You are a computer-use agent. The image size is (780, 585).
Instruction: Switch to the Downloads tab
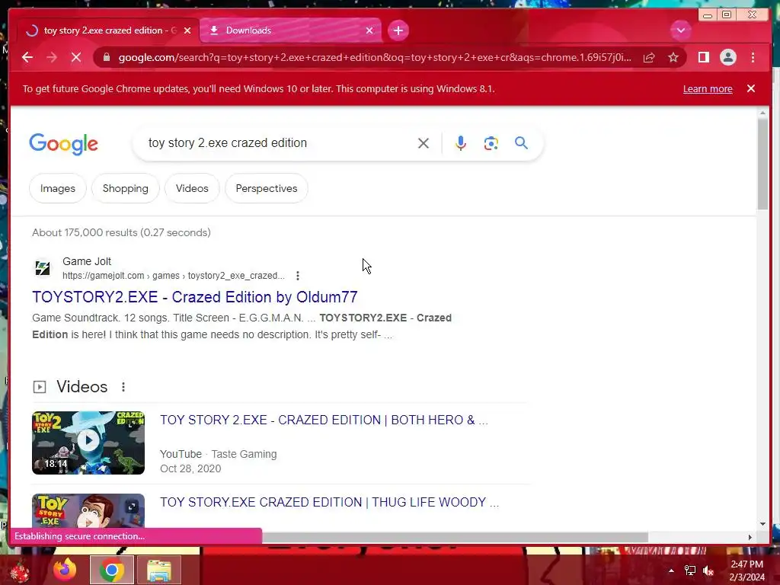(x=290, y=30)
